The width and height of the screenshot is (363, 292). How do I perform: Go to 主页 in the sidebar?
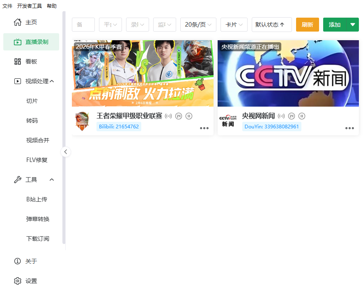(x=31, y=22)
